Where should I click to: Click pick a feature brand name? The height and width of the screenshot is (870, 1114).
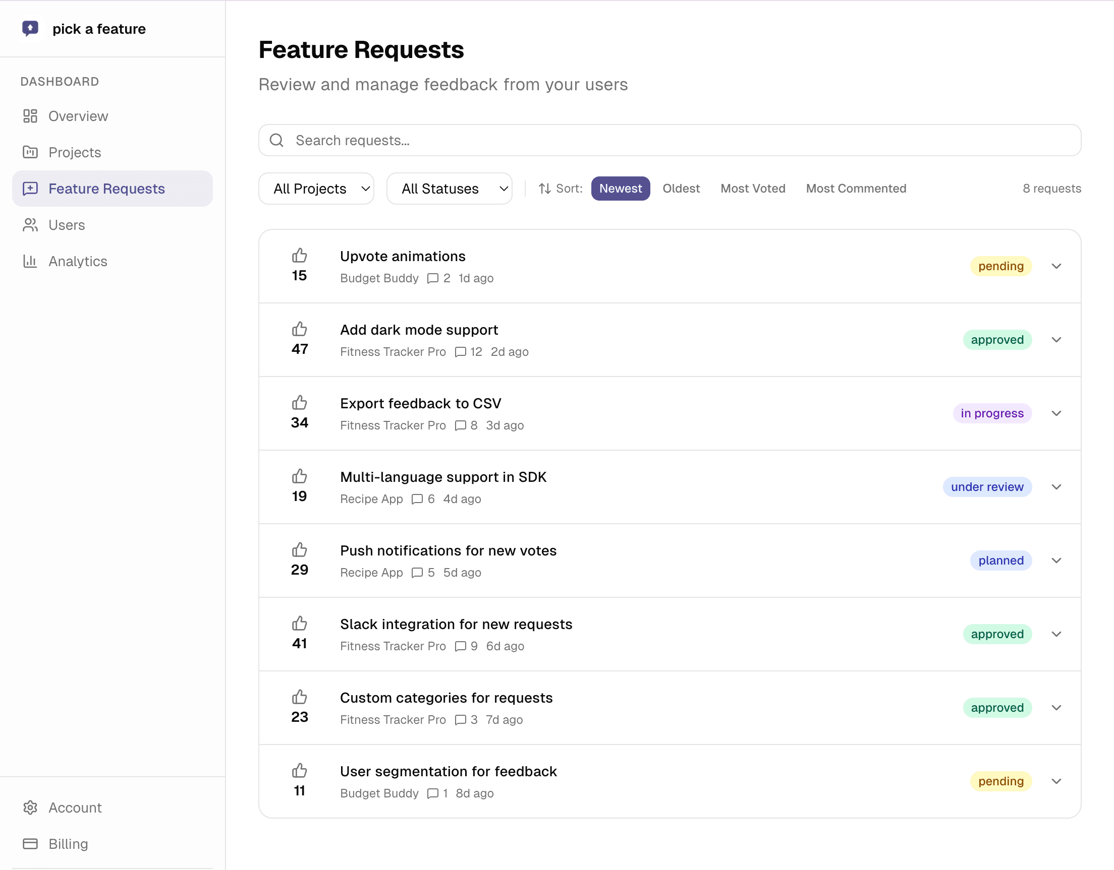tap(99, 29)
